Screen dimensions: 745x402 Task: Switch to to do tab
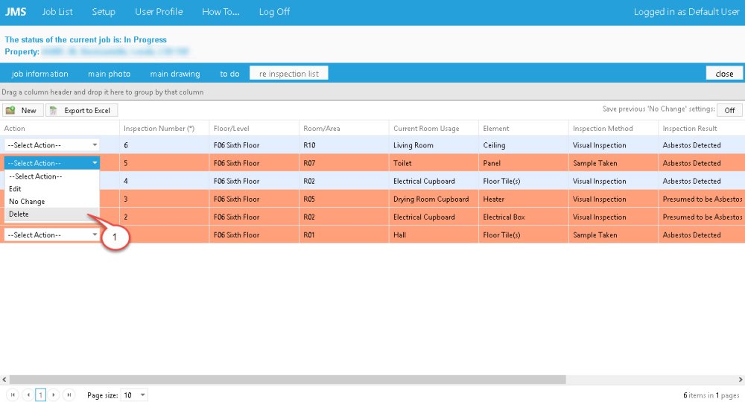coord(229,74)
